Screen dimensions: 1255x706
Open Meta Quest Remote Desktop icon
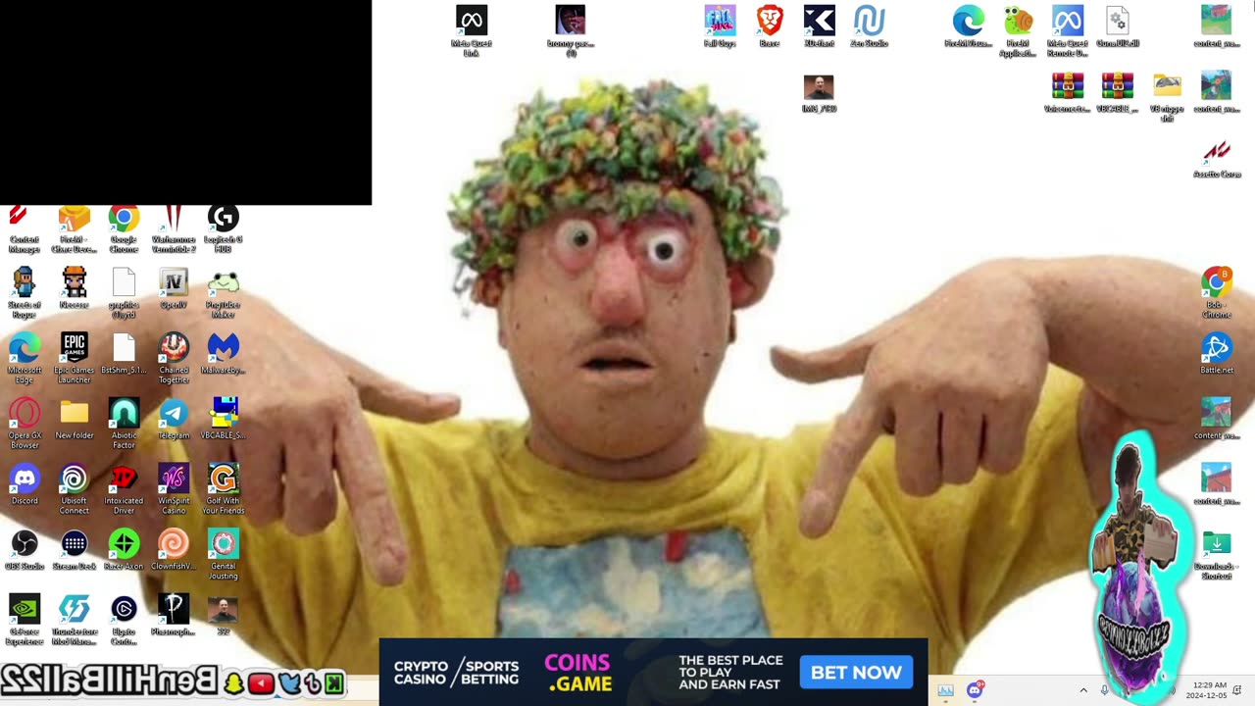click(x=1068, y=30)
